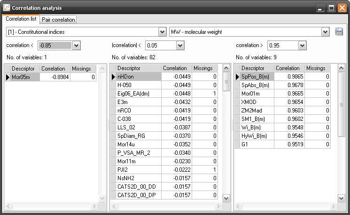Click the 0.9865 correlation cell

click(289, 77)
